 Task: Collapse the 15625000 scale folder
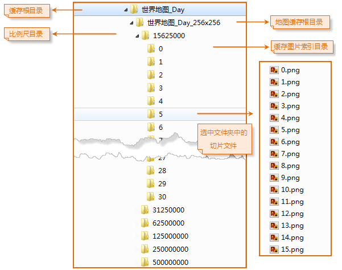[x=137, y=36]
